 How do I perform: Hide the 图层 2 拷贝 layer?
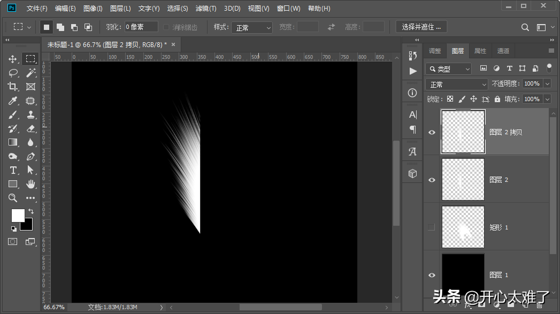(432, 133)
